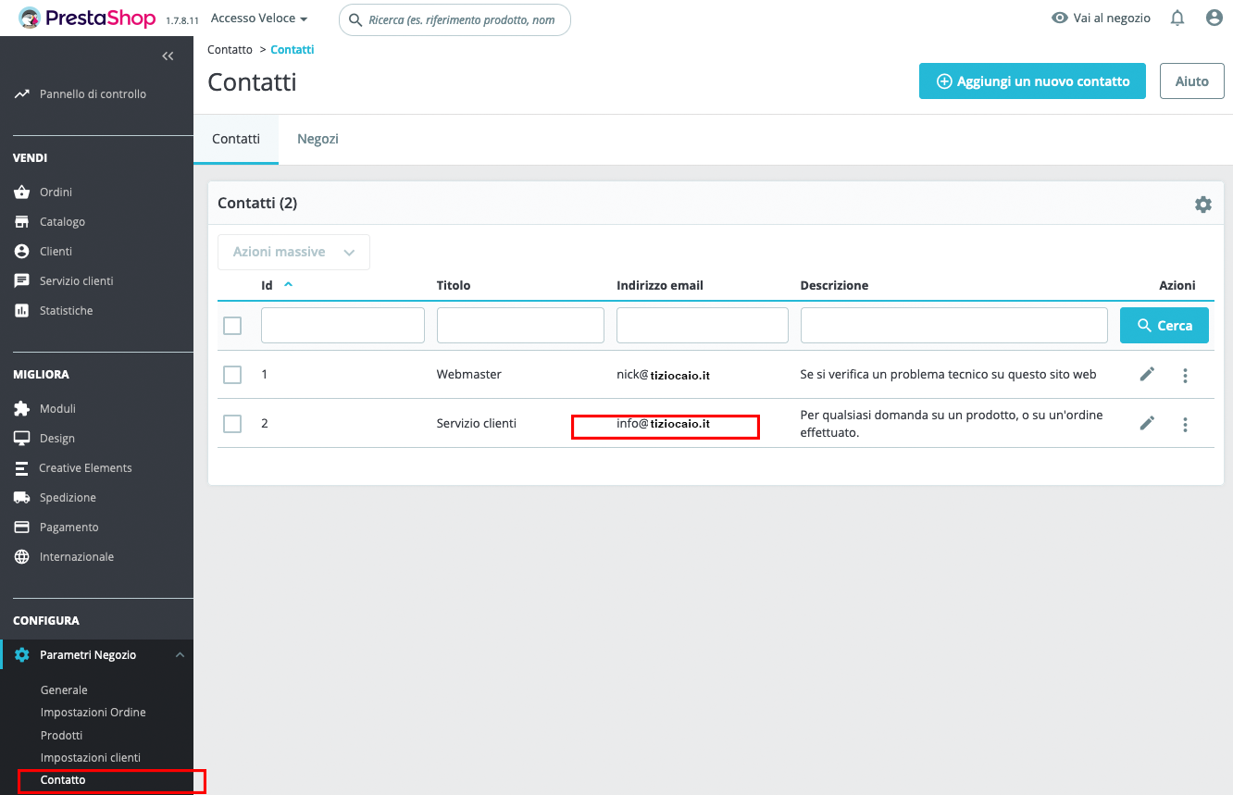The height and width of the screenshot is (795, 1233).
Task: Click the Internazionale globe icon
Action: click(x=22, y=556)
